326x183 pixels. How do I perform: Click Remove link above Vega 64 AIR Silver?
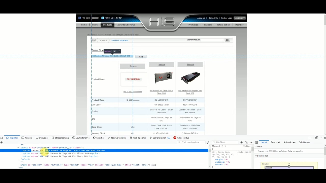pyautogui.click(x=162, y=65)
